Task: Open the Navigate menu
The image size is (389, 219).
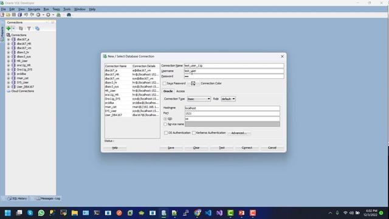Action: pos(34,9)
